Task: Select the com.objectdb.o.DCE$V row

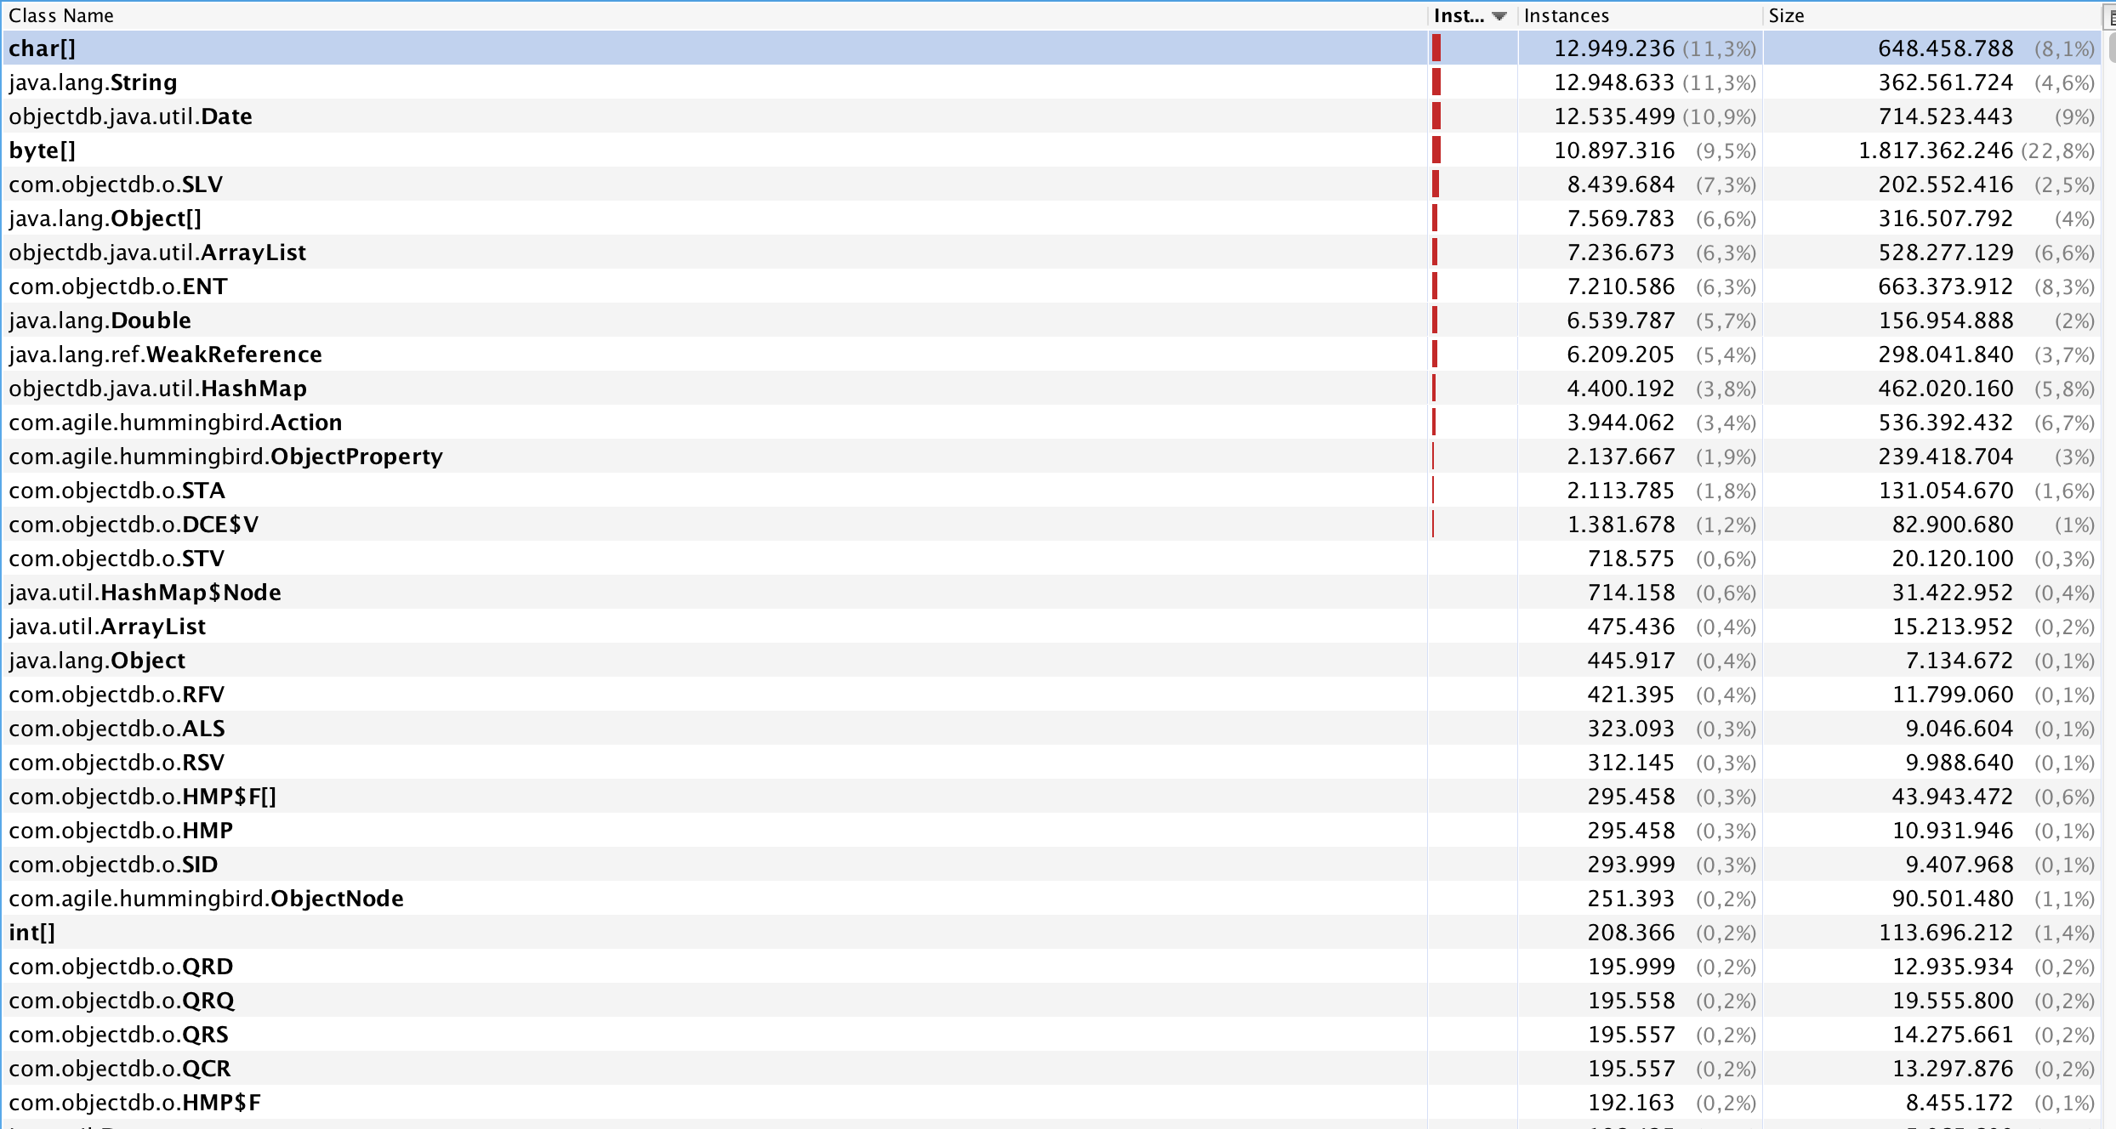Action: [1051, 525]
